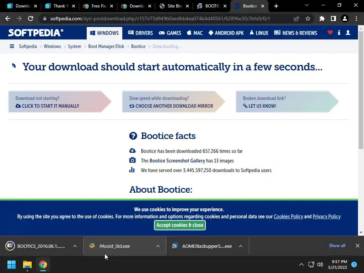Expand options for BOOTICE_2016.06.1 download
The height and width of the screenshot is (273, 364).
click(x=75, y=246)
